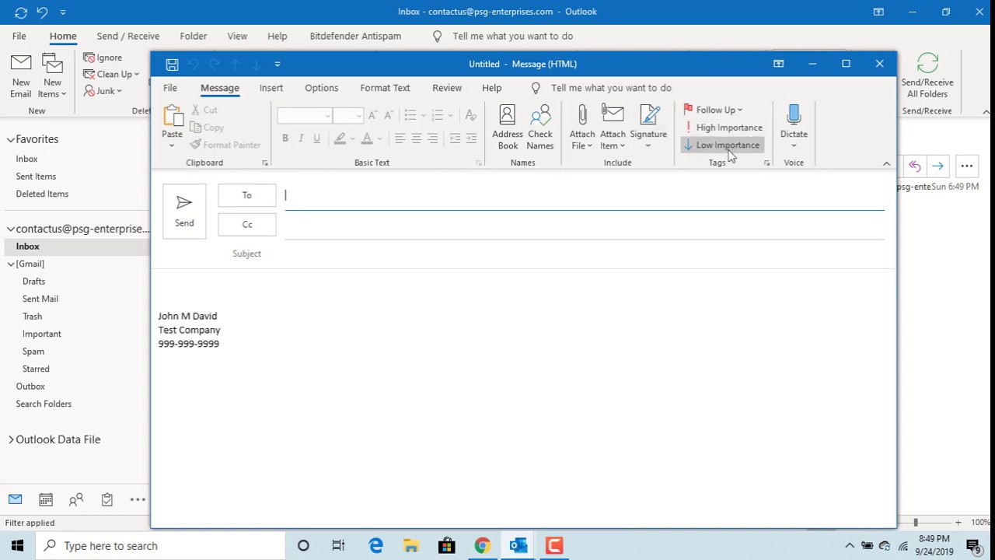
Task: Open the Signature dropdown
Action: 648,127
